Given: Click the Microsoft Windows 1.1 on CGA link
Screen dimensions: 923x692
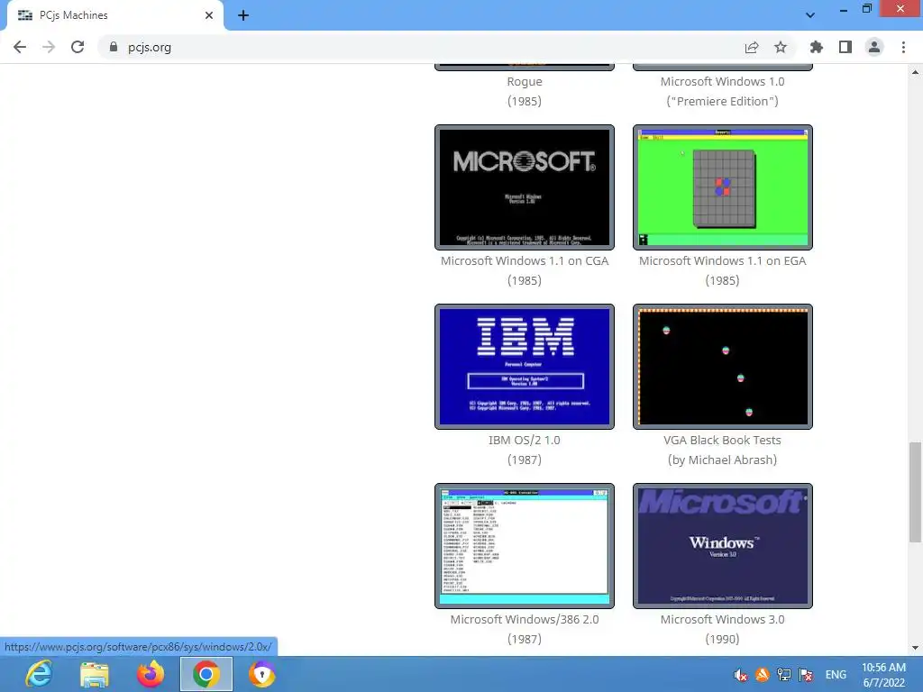Looking at the screenshot, I should pyautogui.click(x=525, y=260).
